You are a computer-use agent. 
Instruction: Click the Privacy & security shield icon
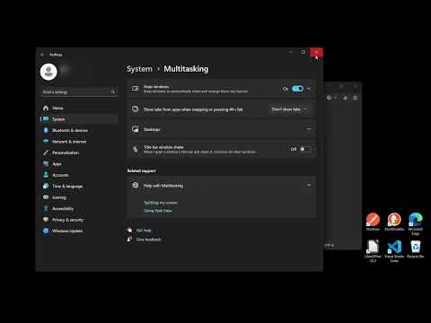pyautogui.click(x=46, y=220)
